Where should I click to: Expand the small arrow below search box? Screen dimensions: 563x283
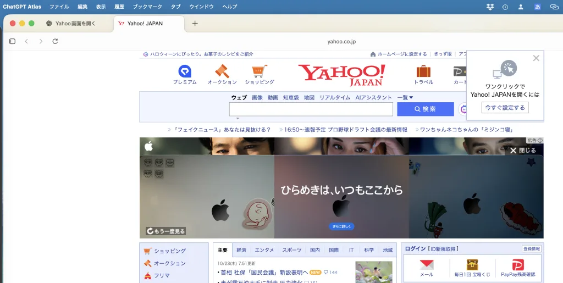tap(238, 119)
